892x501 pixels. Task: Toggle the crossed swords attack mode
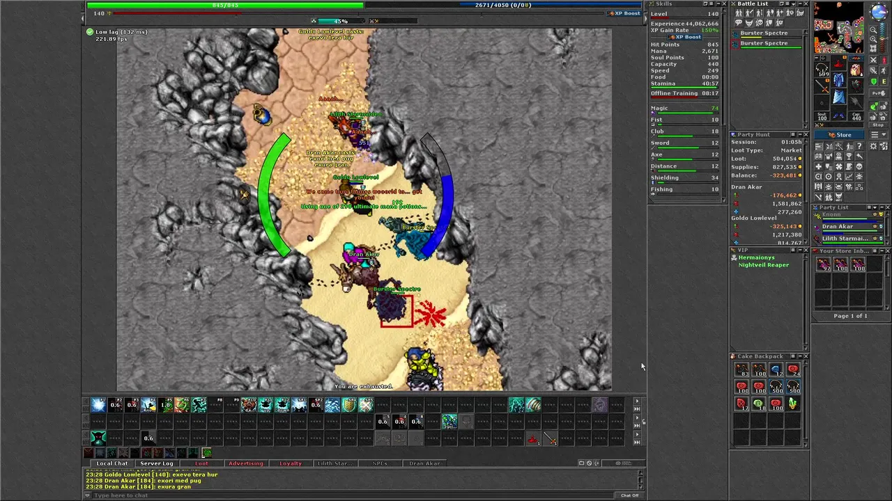point(875,61)
